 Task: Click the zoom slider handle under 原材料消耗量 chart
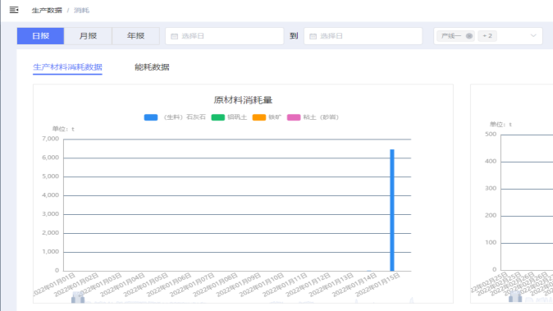[x=78, y=297]
